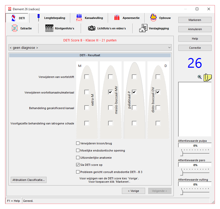Open the Lengtebepaling tab
The width and height of the screenshot is (220, 209).
pyautogui.click(x=50, y=18)
